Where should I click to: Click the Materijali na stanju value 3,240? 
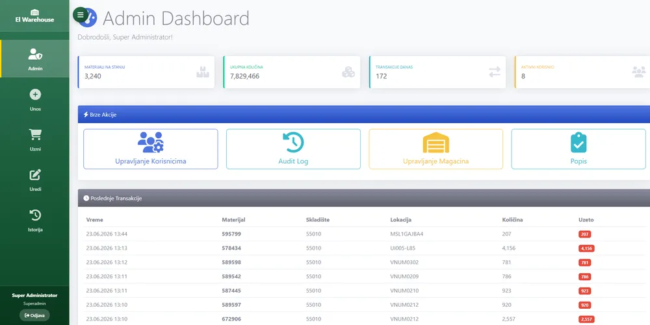coord(93,76)
